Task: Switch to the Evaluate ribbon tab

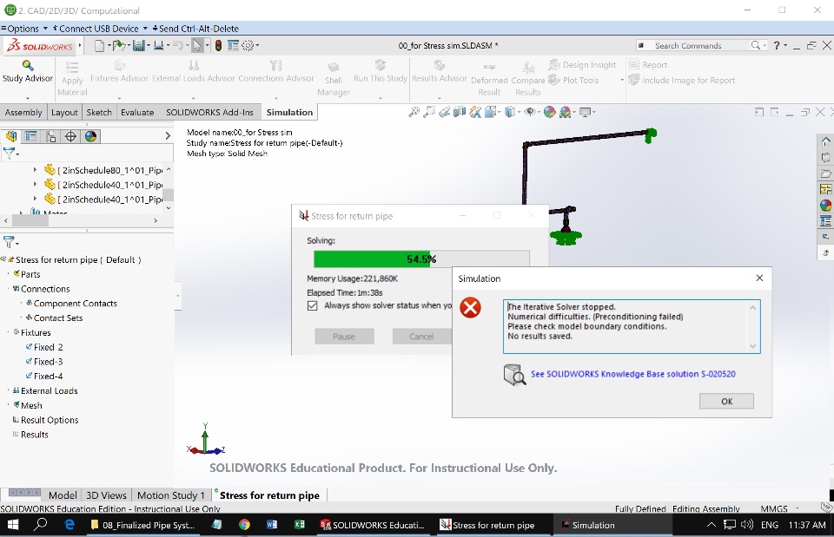Action: pos(137,112)
